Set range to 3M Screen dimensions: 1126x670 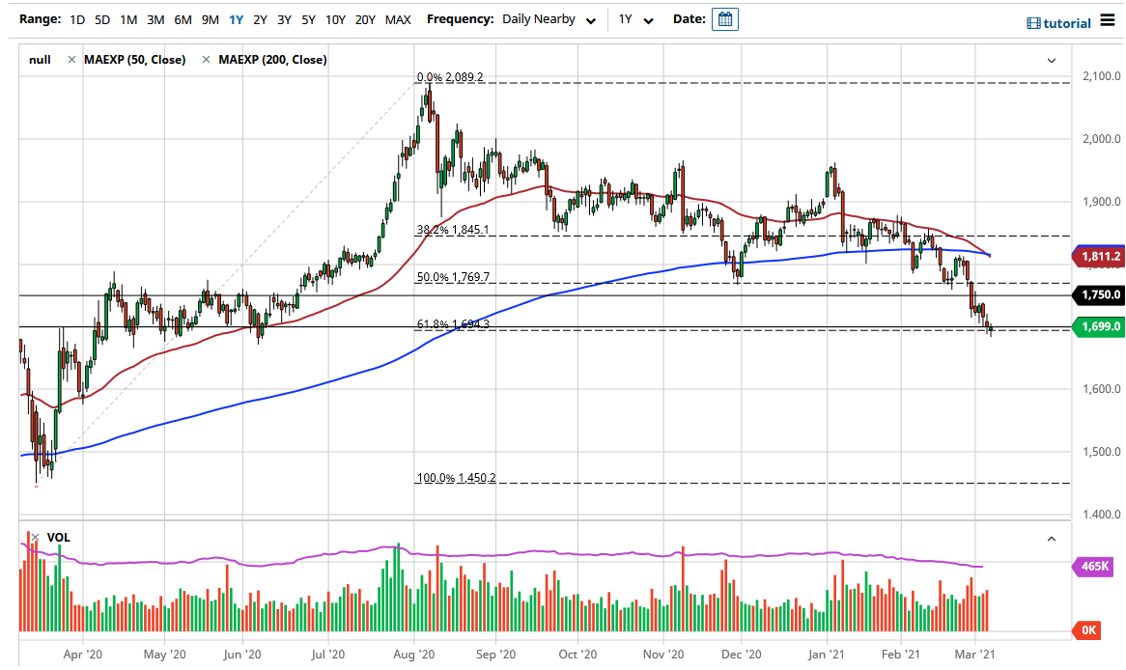tap(155, 20)
